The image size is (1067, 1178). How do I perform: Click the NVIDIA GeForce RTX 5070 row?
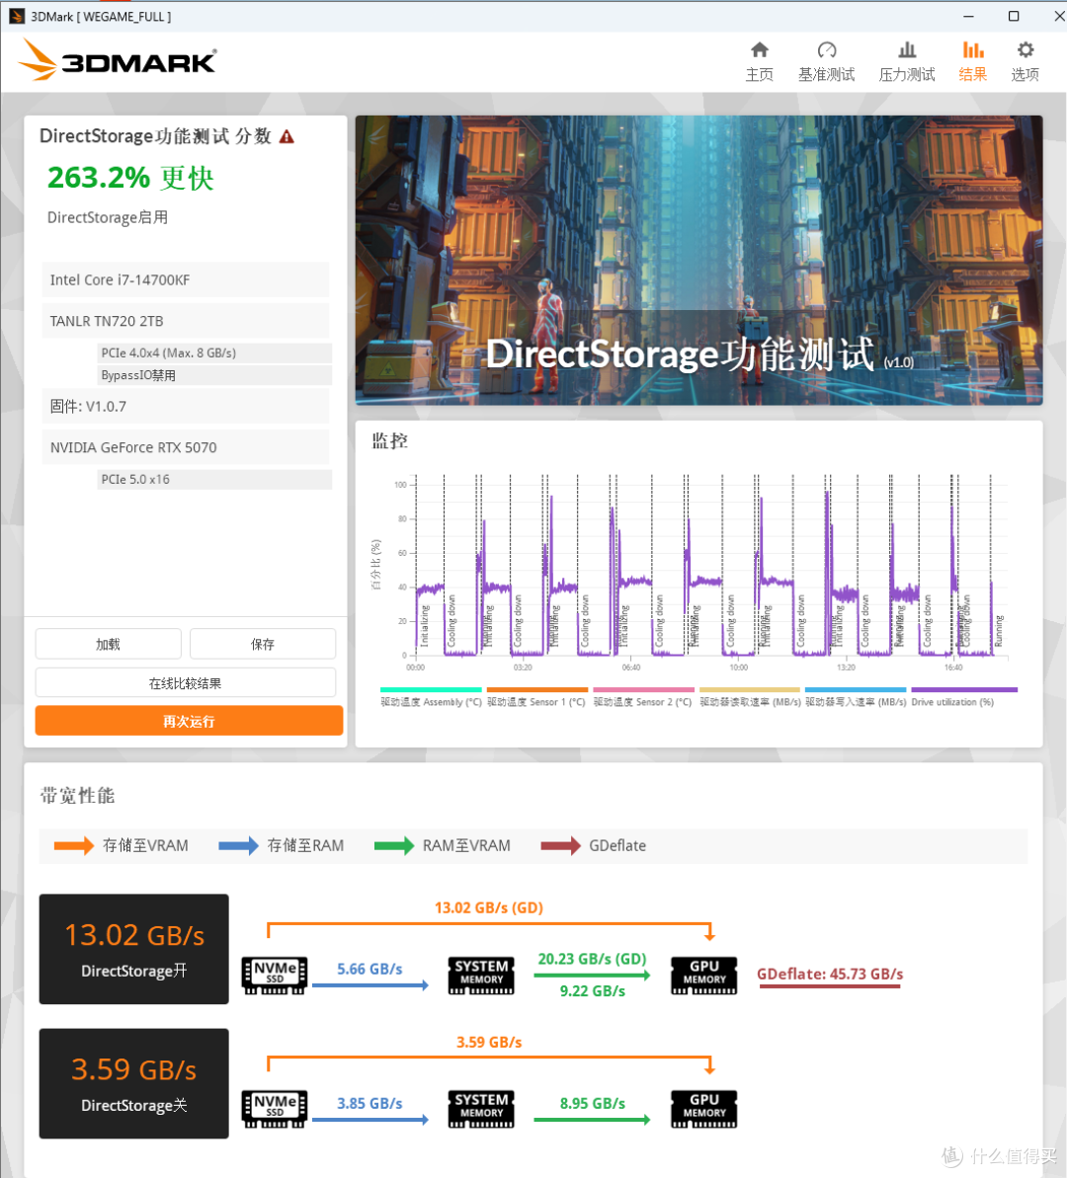click(x=186, y=447)
